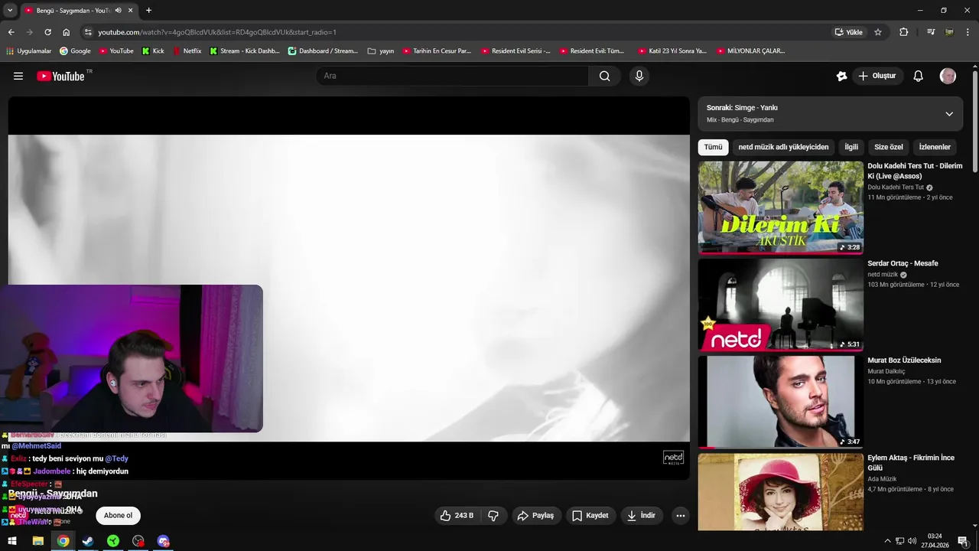Like the video with thumbs-up button

[457, 516]
